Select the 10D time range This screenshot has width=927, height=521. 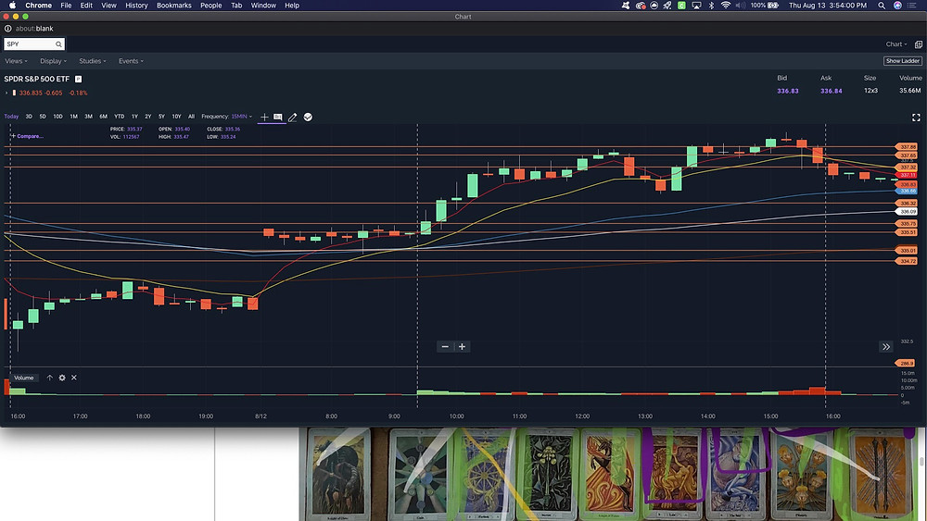[57, 117]
